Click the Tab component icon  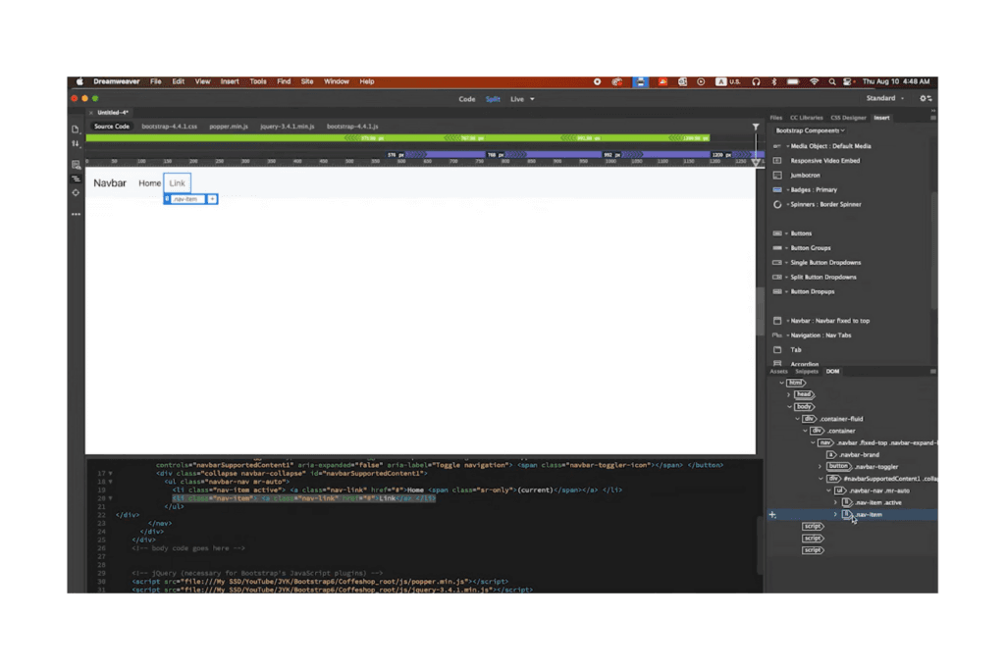[777, 350]
